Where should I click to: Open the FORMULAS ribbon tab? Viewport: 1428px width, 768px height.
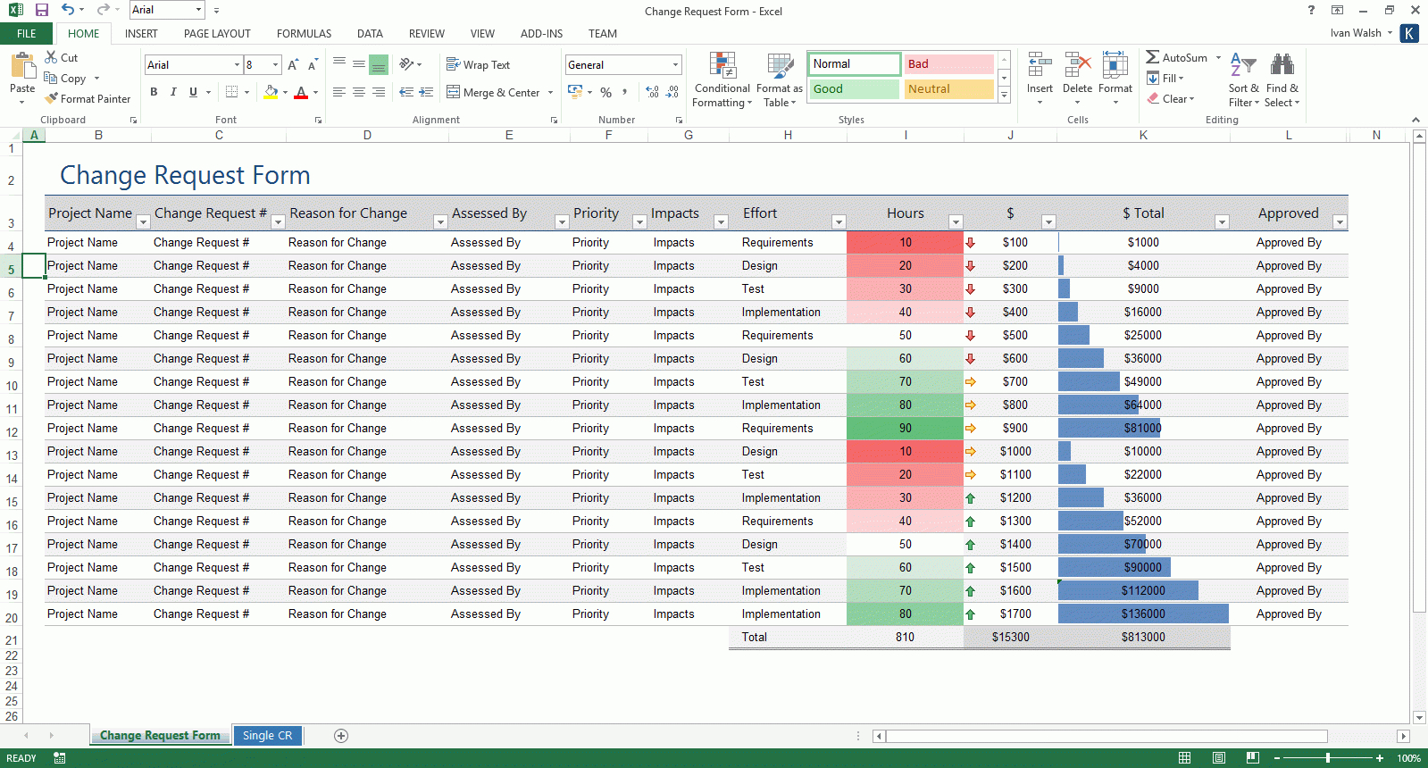[x=304, y=34]
